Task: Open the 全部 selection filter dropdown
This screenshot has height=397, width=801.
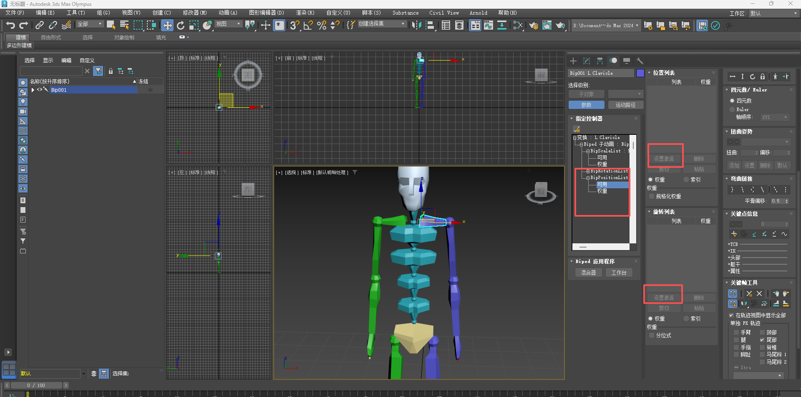Action: pyautogui.click(x=90, y=24)
